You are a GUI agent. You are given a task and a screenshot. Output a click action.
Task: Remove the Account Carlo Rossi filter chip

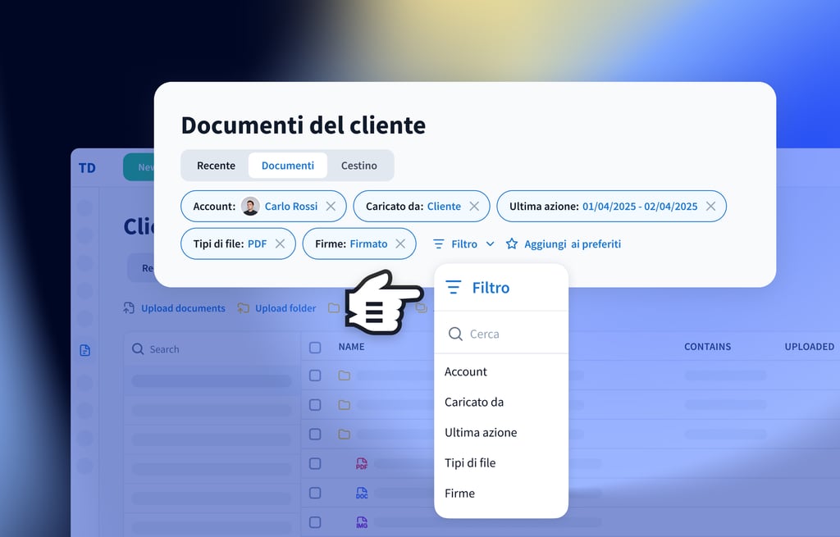(x=331, y=207)
